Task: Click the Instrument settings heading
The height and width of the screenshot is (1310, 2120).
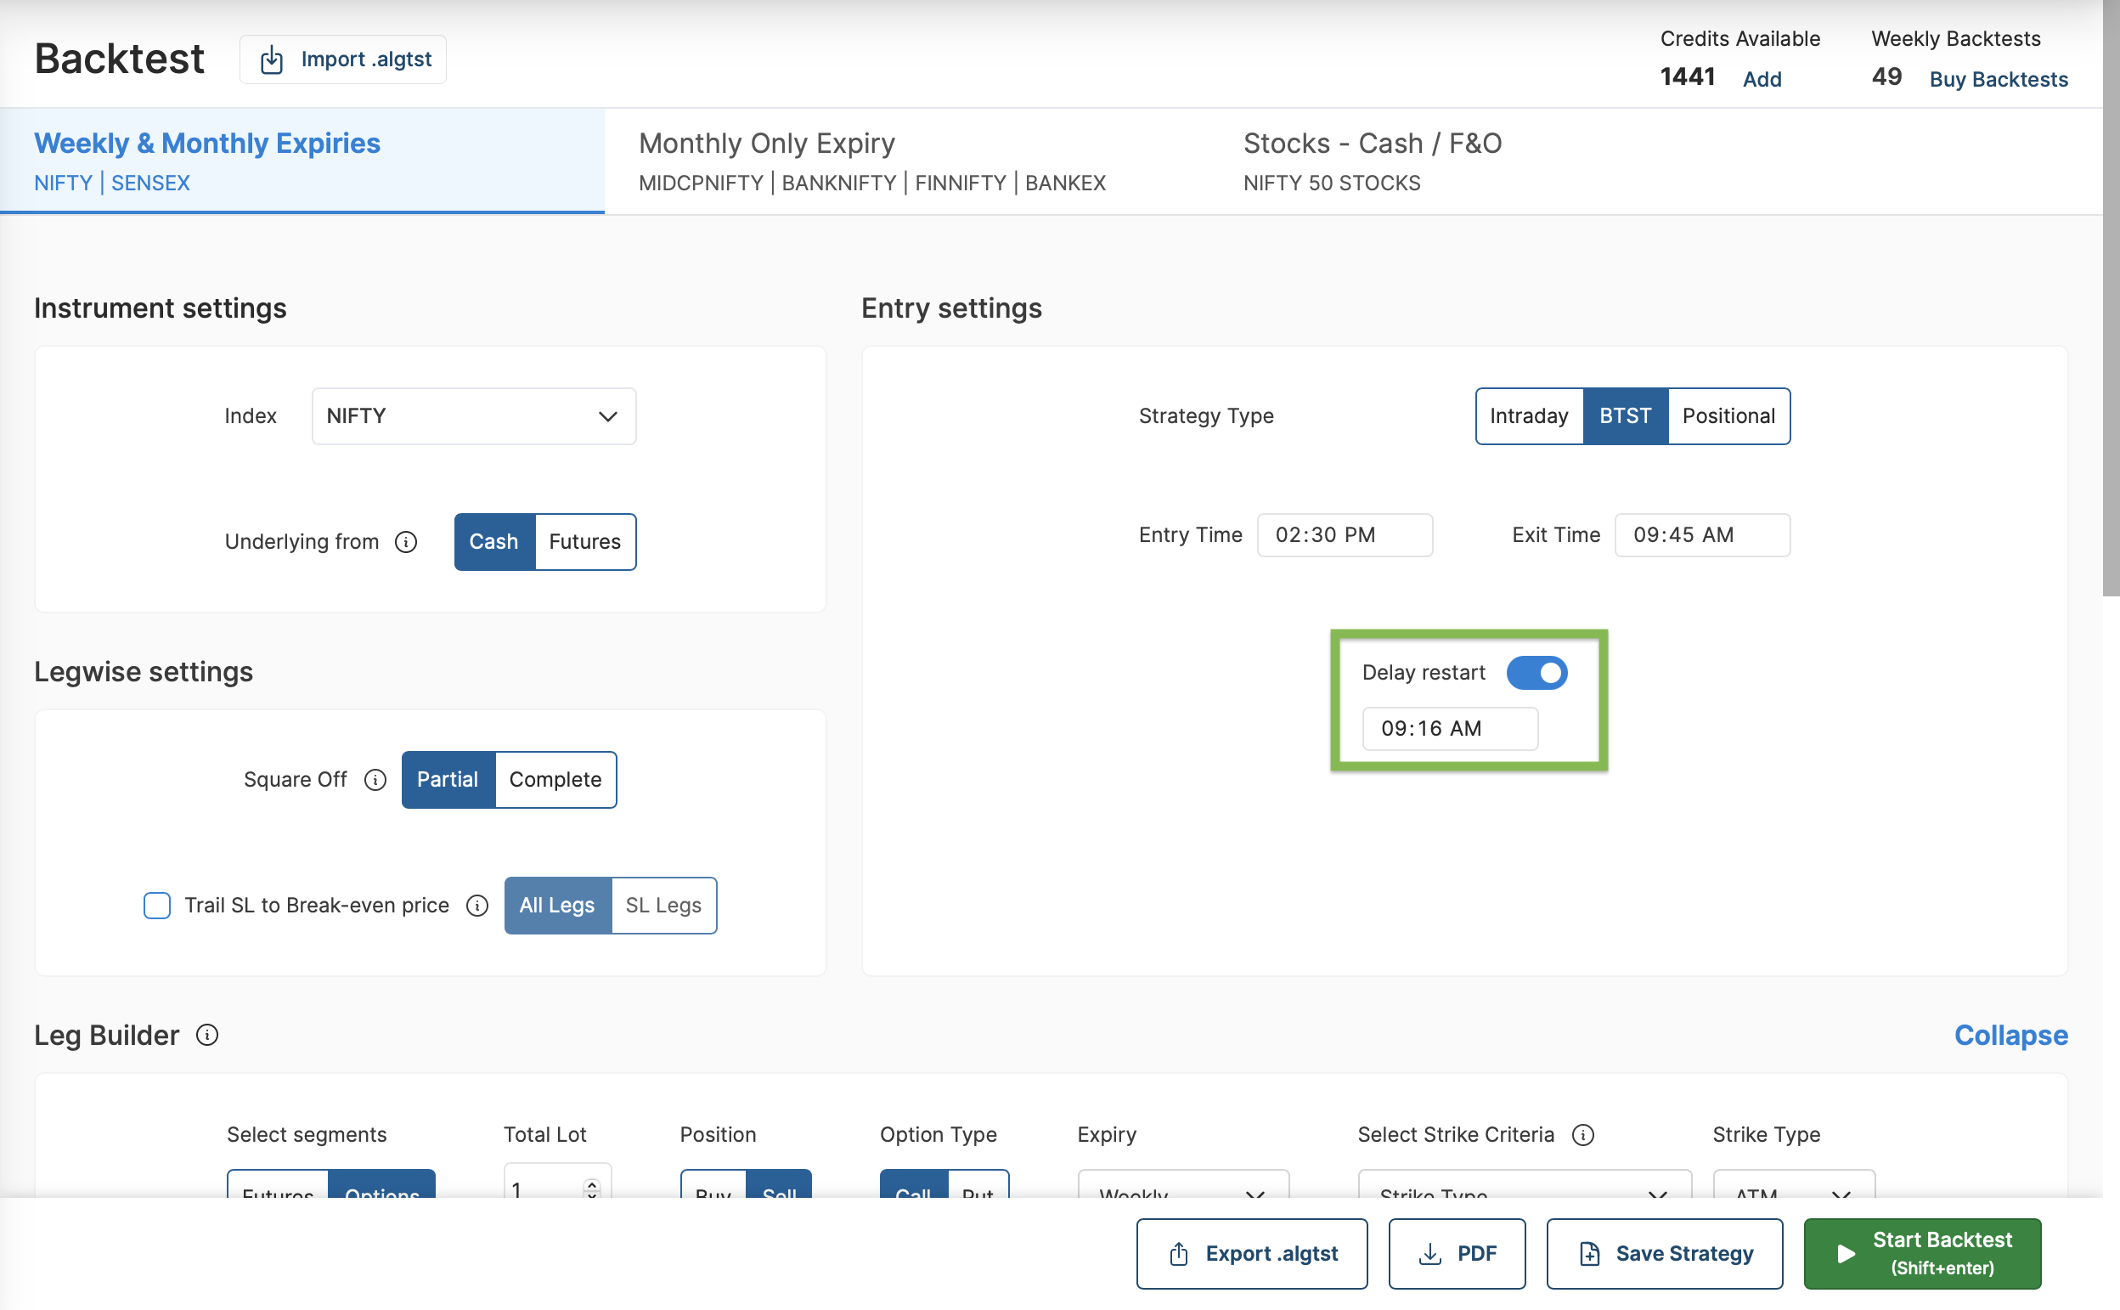Action: 161,308
